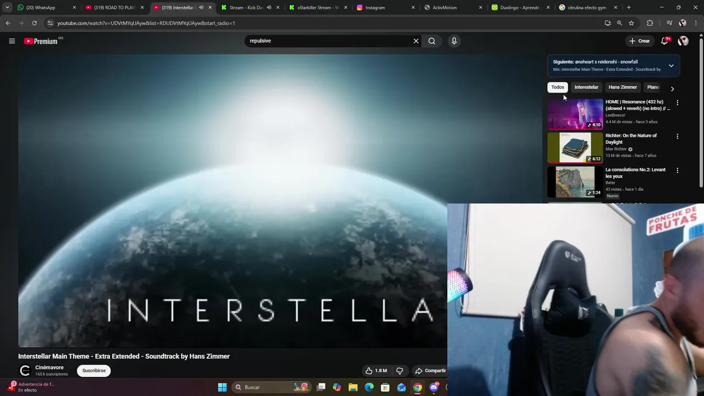
Task: Clear the search box with the X icon
Action: [416, 41]
